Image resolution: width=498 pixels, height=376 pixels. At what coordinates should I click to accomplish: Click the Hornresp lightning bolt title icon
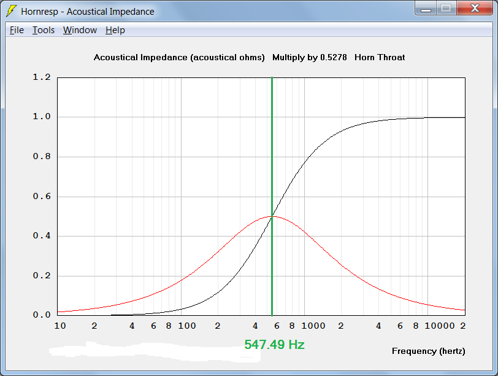click(12, 11)
